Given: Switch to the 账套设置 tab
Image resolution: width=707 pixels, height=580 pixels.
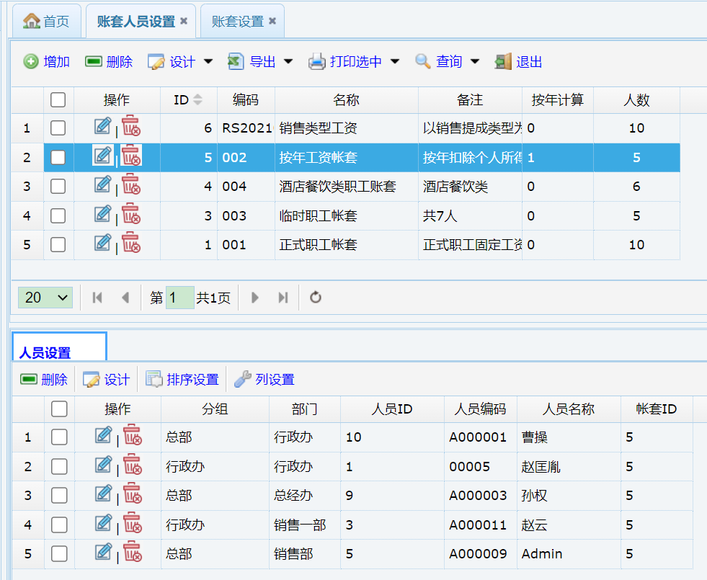Looking at the screenshot, I should tap(237, 22).
